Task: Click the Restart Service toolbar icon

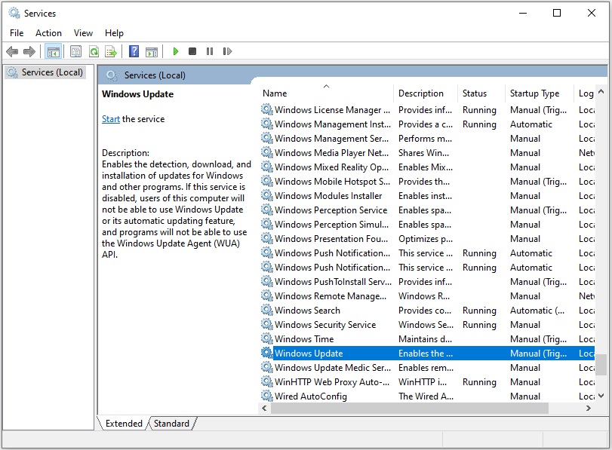Action: click(x=227, y=51)
